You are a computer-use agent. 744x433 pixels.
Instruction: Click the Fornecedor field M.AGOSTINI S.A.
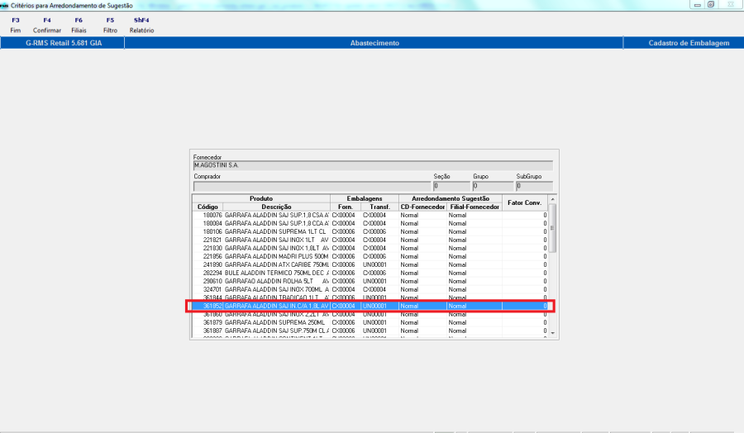click(373, 165)
